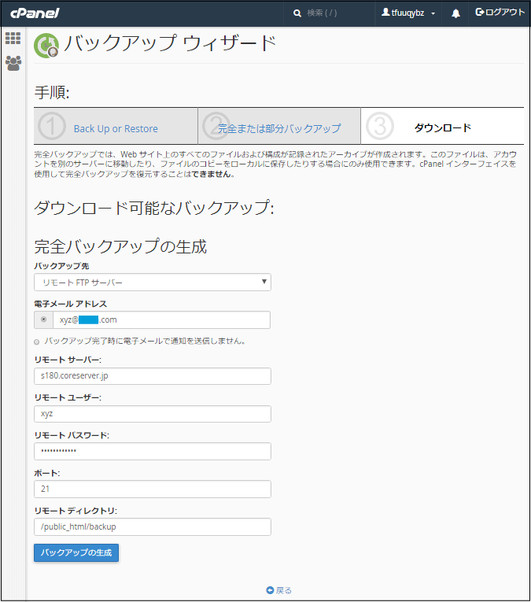Screen dimensions: 531x602
Task: Click the ログアウト logout link
Action: click(500, 13)
